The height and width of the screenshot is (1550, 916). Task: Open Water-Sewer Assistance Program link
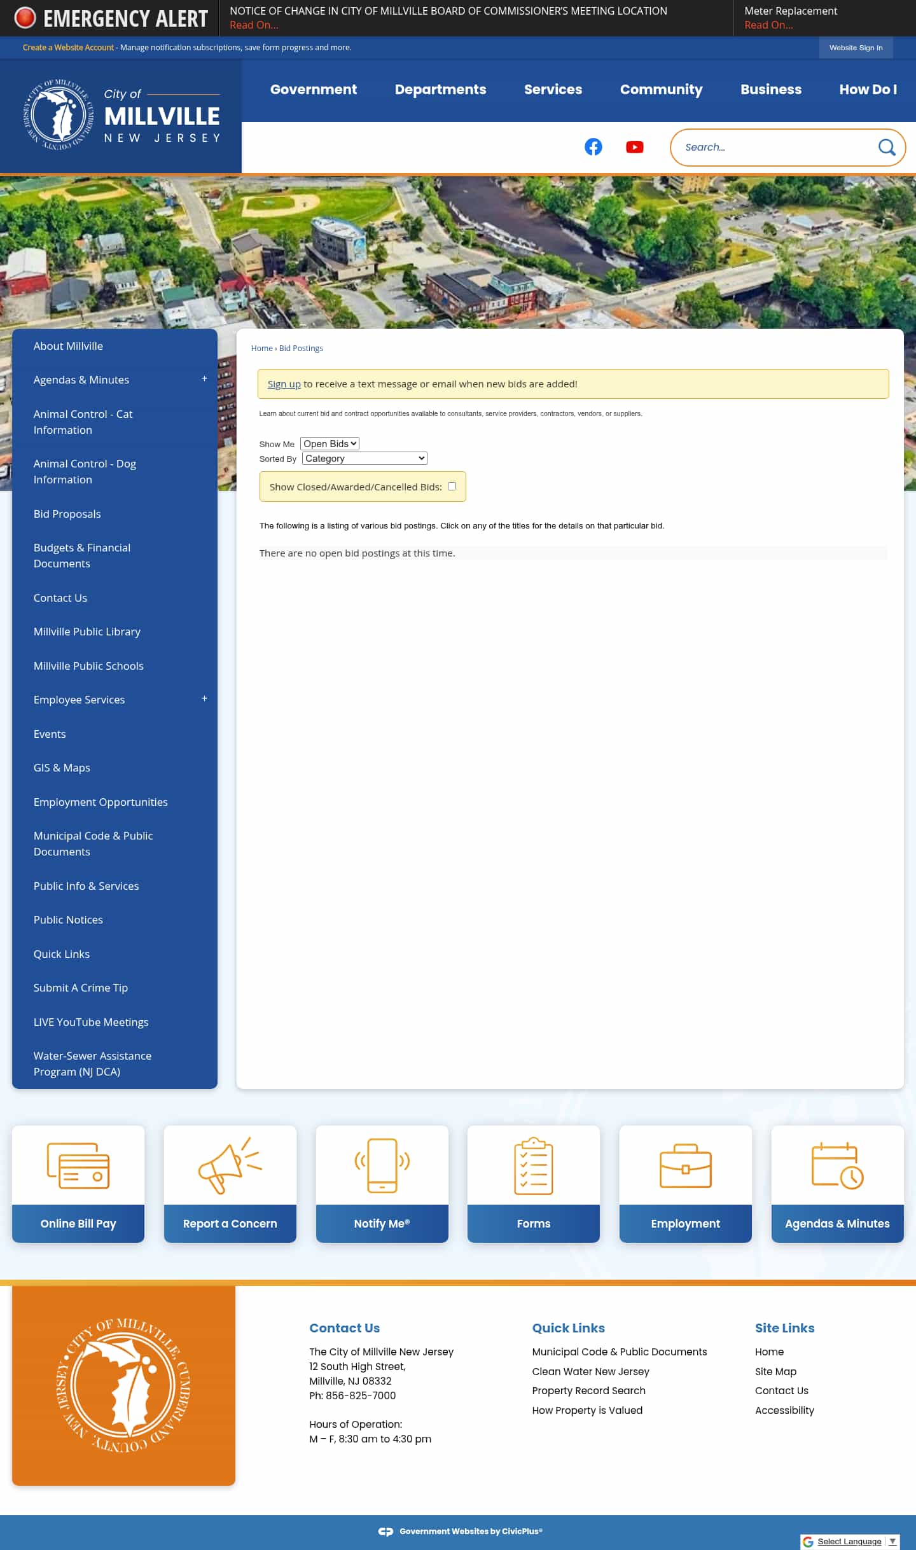coord(92,1063)
